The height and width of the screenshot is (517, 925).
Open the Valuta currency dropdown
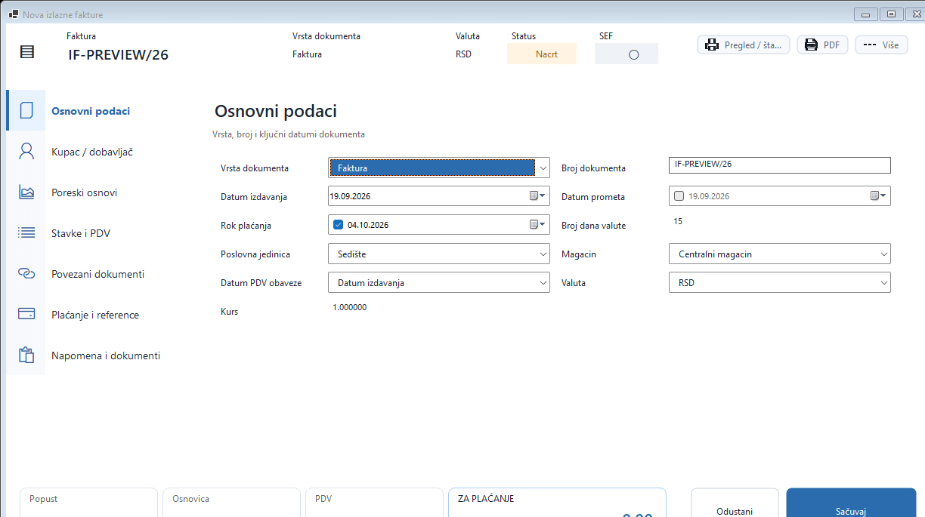coord(780,283)
